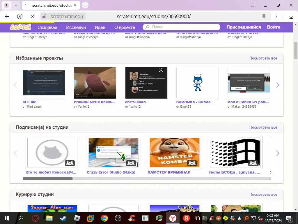The height and width of the screenshot is (224, 298).
Task: Open the VMware icon in the taskbar
Action: tap(91, 218)
